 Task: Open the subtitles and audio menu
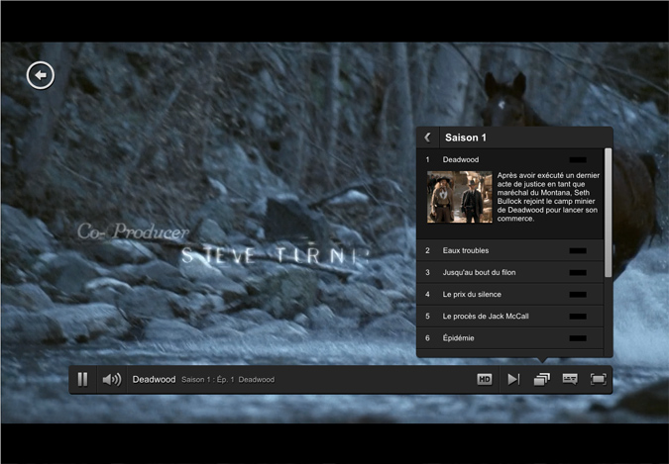tap(570, 379)
